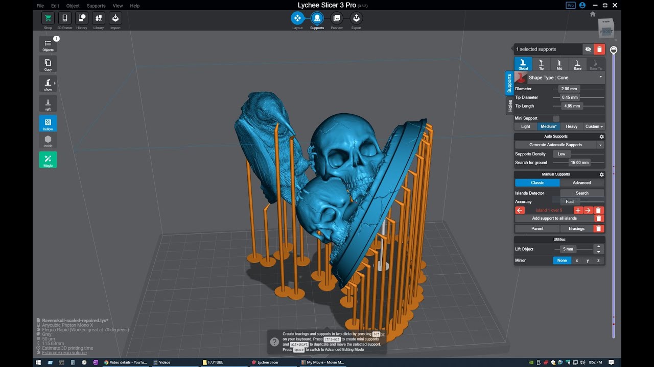Select the Heavy support preset
Image resolution: width=654 pixels, height=367 pixels.
(572, 126)
